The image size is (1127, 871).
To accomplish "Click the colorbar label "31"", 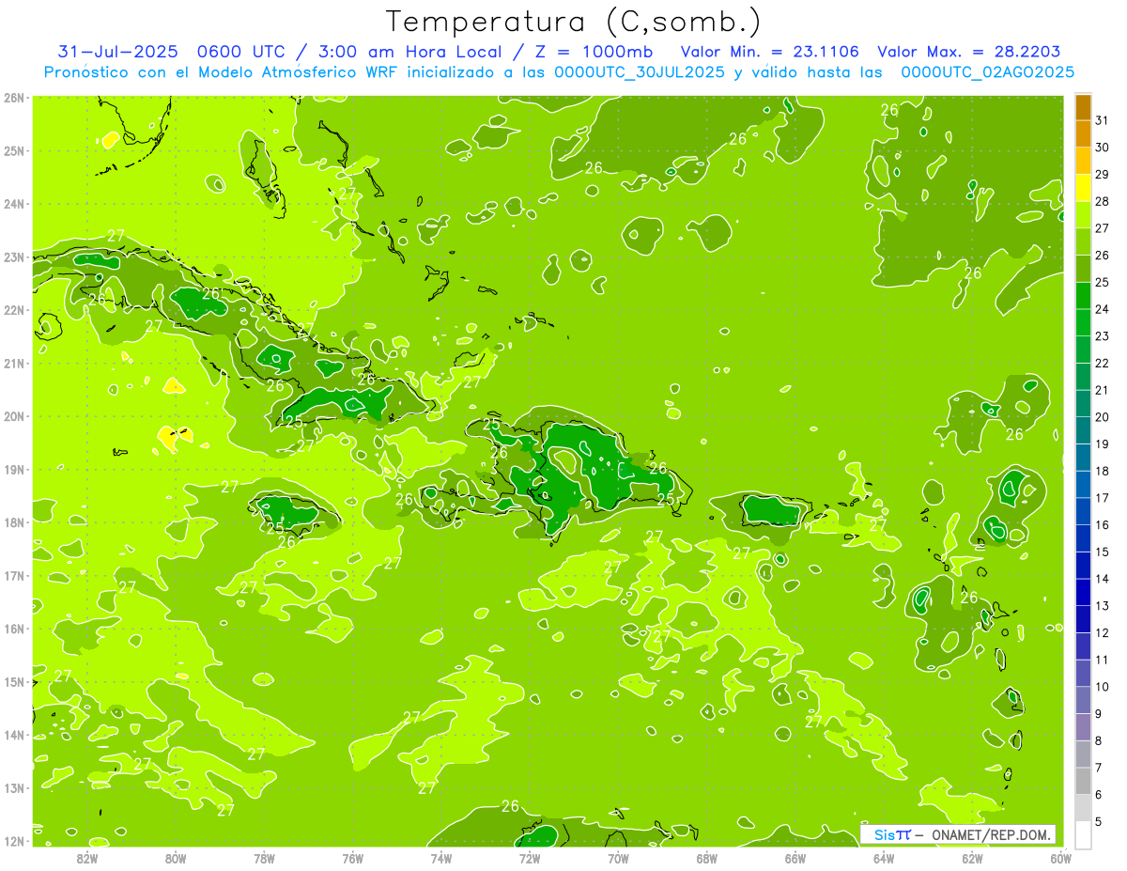I will click(x=1102, y=120).
